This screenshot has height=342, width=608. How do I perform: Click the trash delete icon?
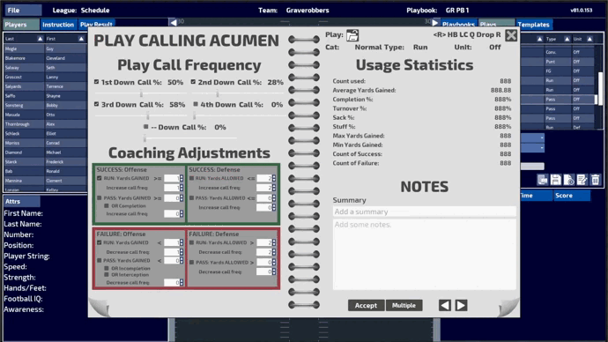coord(595,180)
